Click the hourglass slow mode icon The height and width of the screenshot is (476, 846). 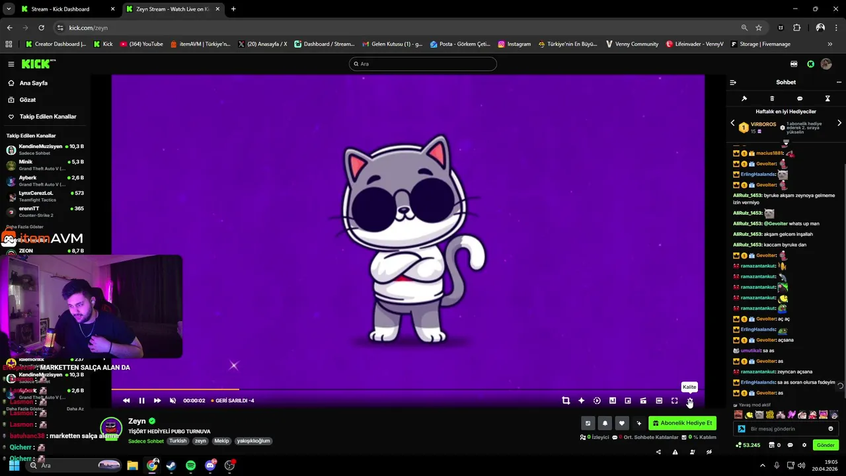click(827, 99)
